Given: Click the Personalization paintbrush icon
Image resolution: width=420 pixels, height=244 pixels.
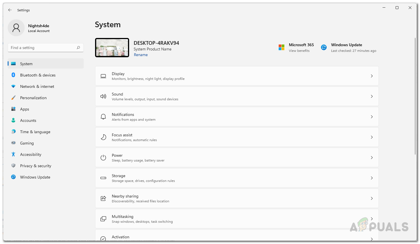Looking at the screenshot, I should click(13, 98).
